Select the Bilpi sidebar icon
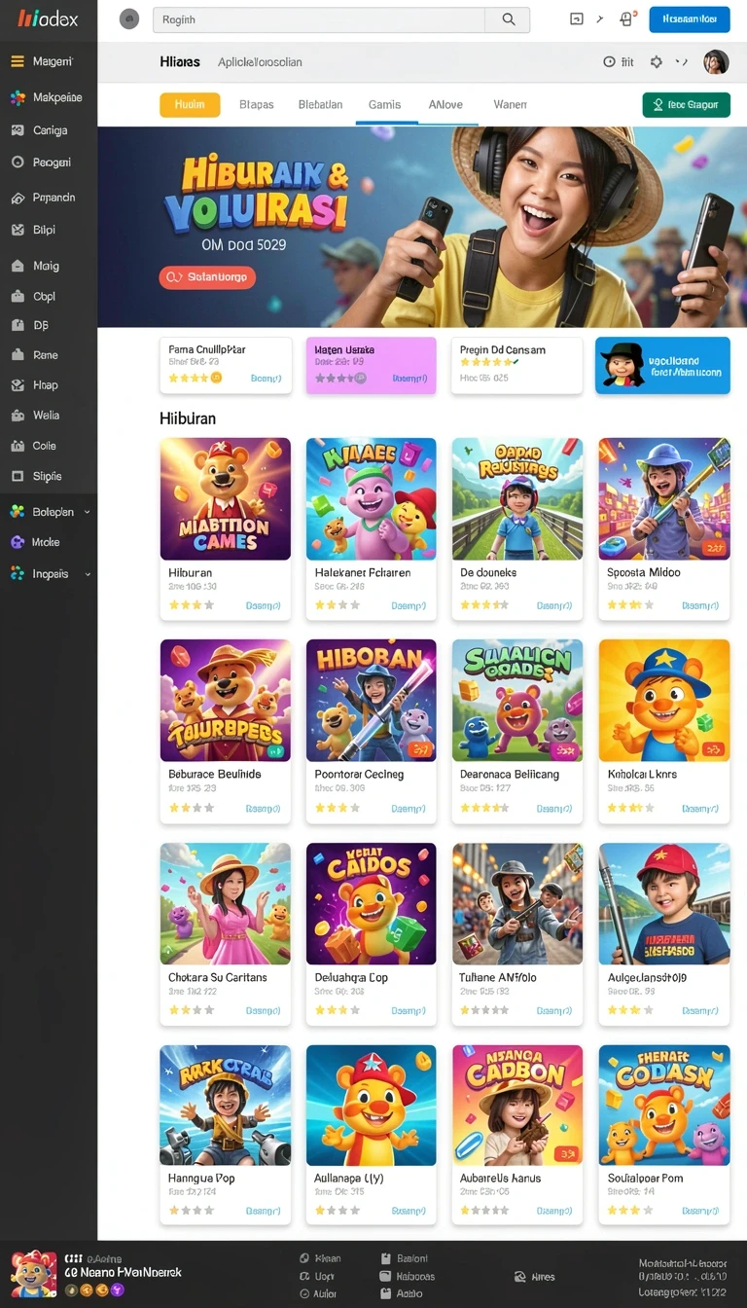This screenshot has width=747, height=1308. (x=17, y=231)
